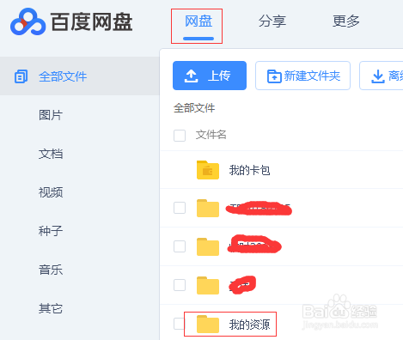Click the Baidu Netdisk cloud logo
403x340 pixels.
[27, 22]
